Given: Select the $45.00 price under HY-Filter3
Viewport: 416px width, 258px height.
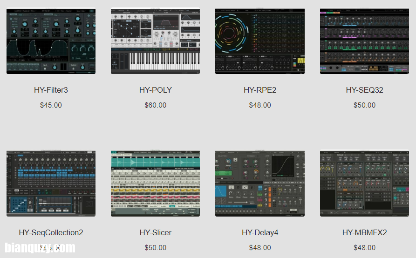Looking at the screenshot, I should click(x=51, y=105).
